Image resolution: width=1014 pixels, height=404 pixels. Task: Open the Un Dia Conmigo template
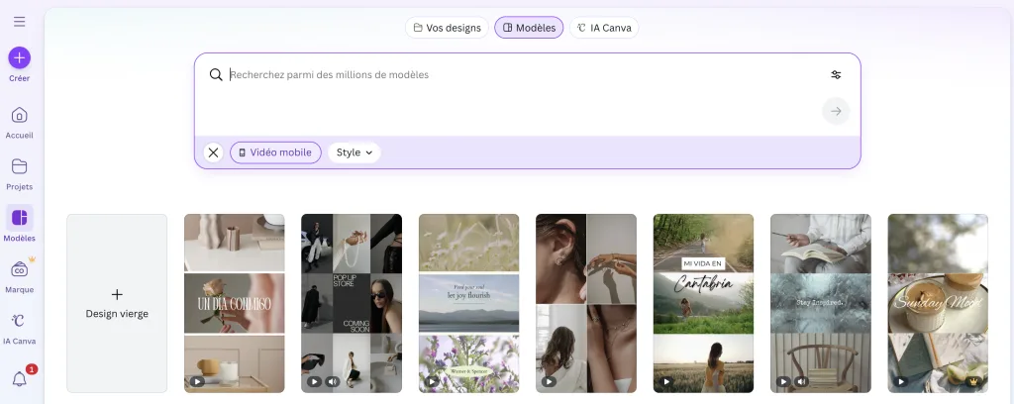click(x=234, y=303)
